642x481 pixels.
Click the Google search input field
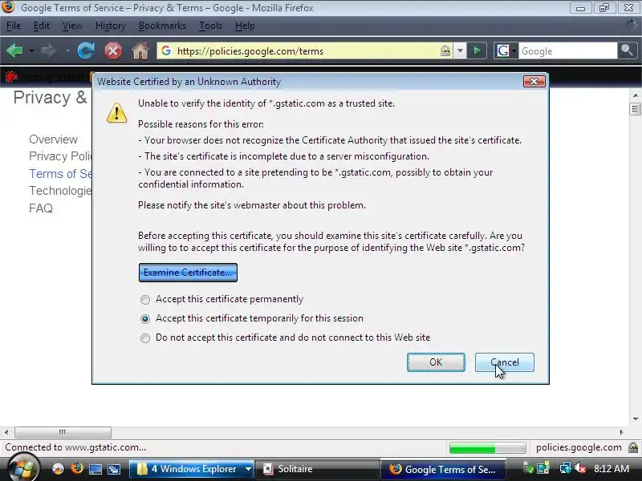tap(568, 51)
